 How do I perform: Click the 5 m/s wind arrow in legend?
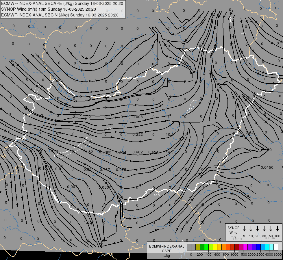pyautogui.click(x=244, y=229)
